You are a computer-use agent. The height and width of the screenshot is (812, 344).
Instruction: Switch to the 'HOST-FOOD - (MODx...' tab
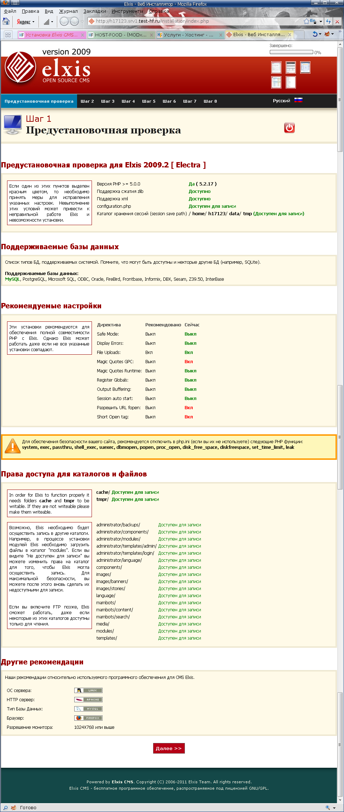(x=120, y=35)
